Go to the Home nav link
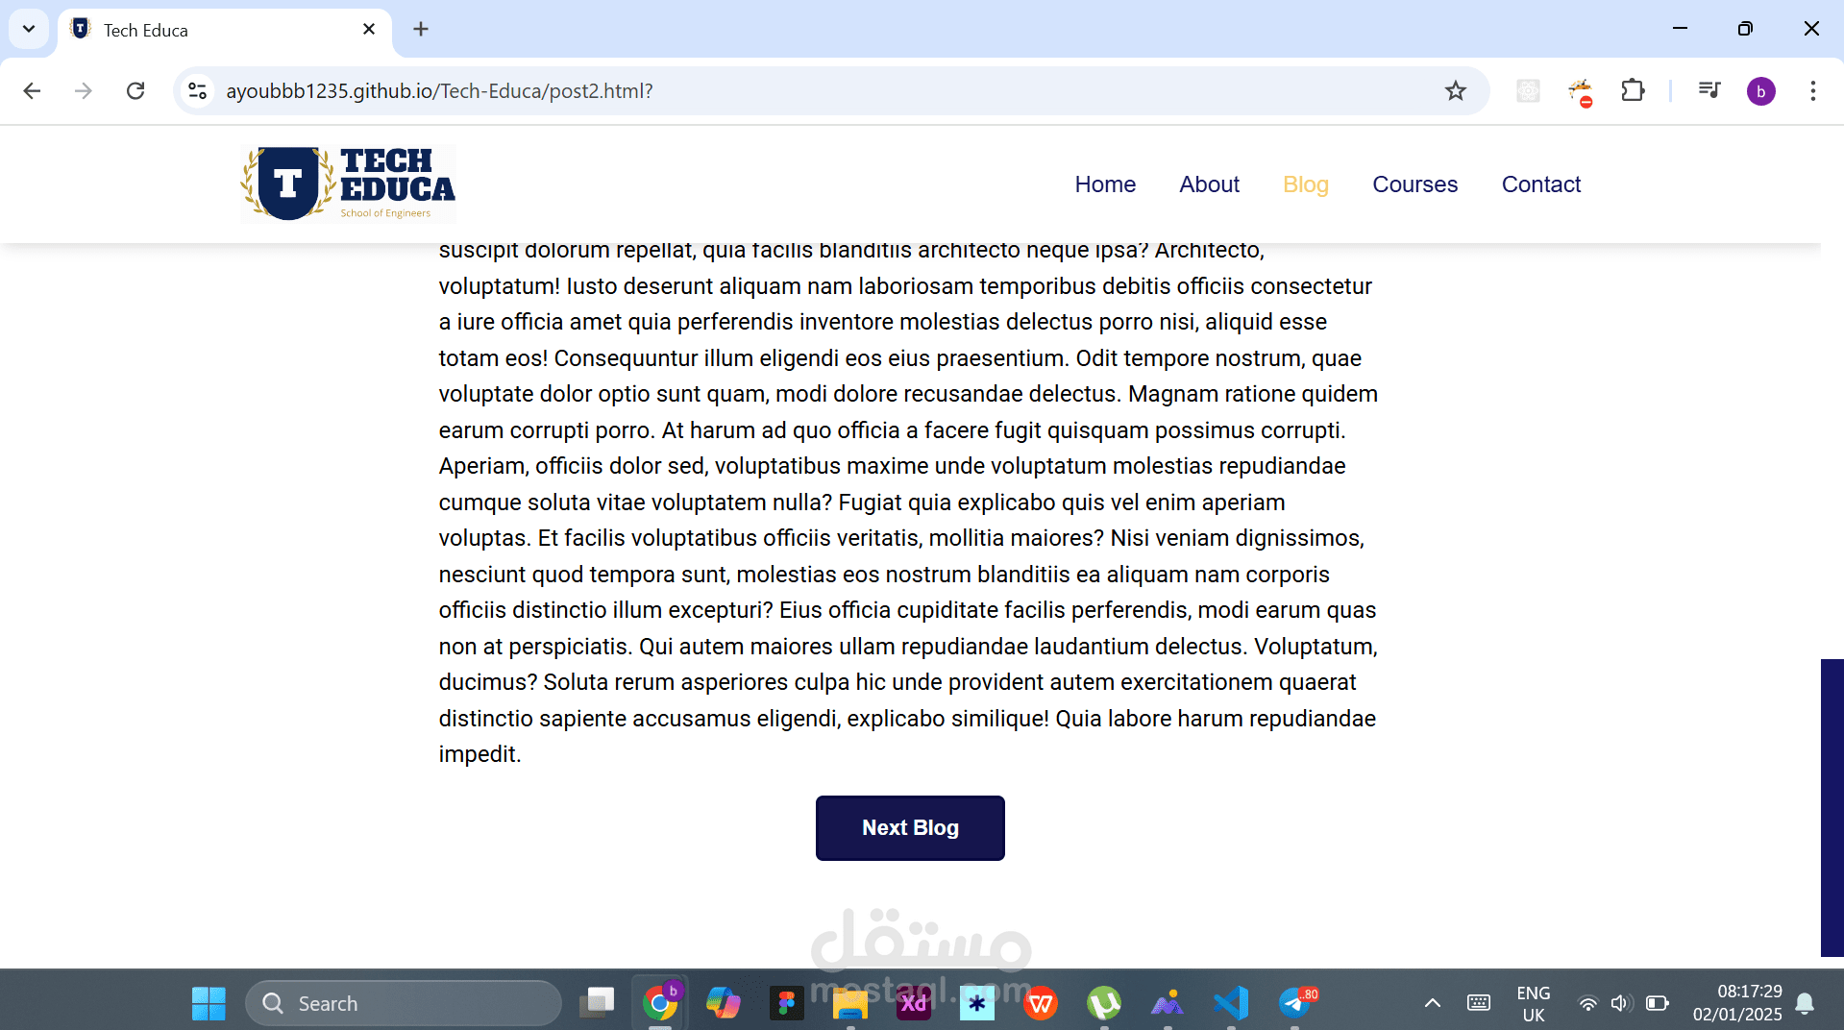Screen dimensions: 1844x1030 [1105, 184]
